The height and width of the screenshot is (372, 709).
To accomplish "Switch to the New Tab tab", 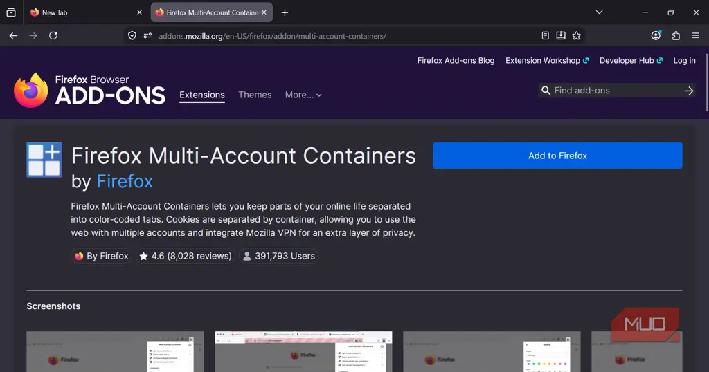I will point(87,12).
